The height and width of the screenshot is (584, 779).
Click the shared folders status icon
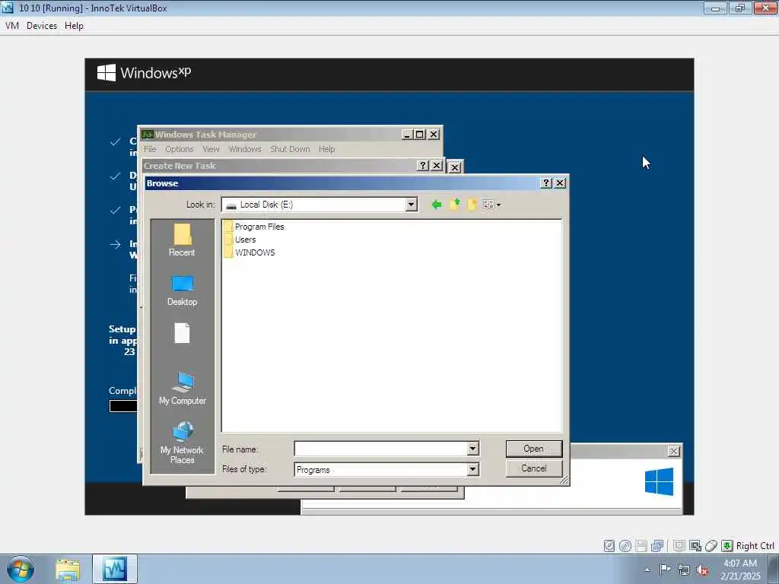click(x=679, y=546)
